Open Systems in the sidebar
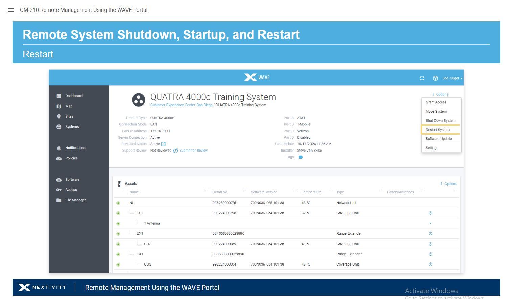This screenshot has height=299, width=507. 72,127
